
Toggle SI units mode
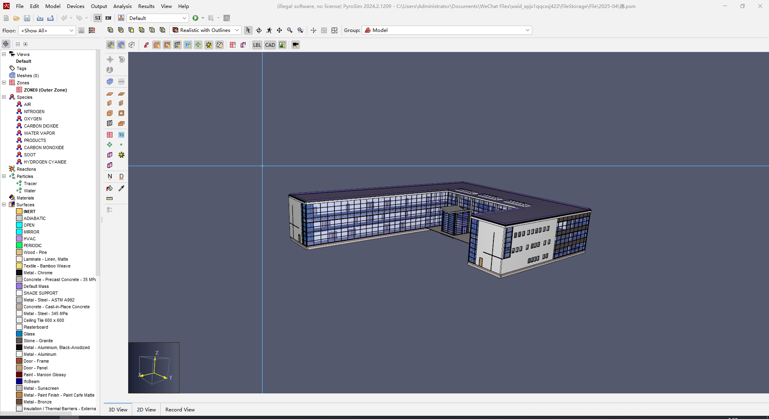98,18
